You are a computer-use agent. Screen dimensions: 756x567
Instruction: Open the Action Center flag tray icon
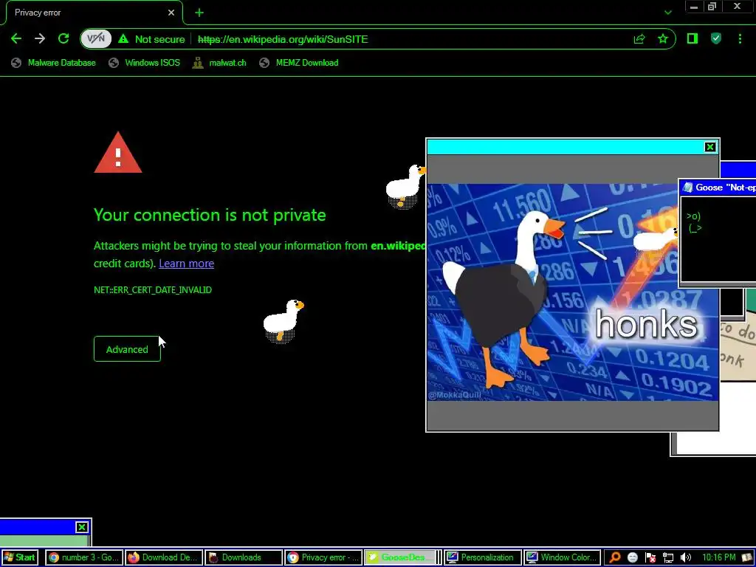pyautogui.click(x=650, y=558)
